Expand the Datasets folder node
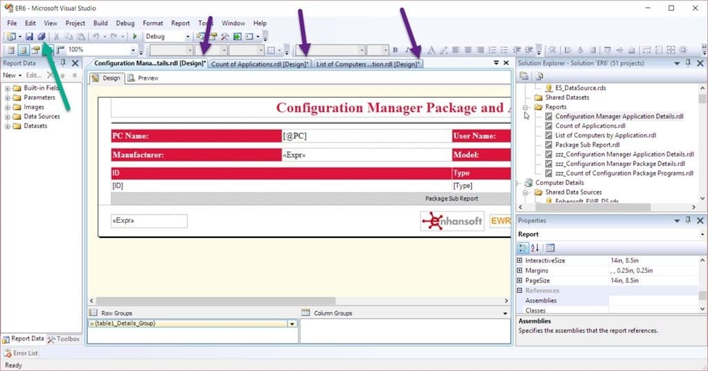Screen dimensions: 708x371 [7, 126]
